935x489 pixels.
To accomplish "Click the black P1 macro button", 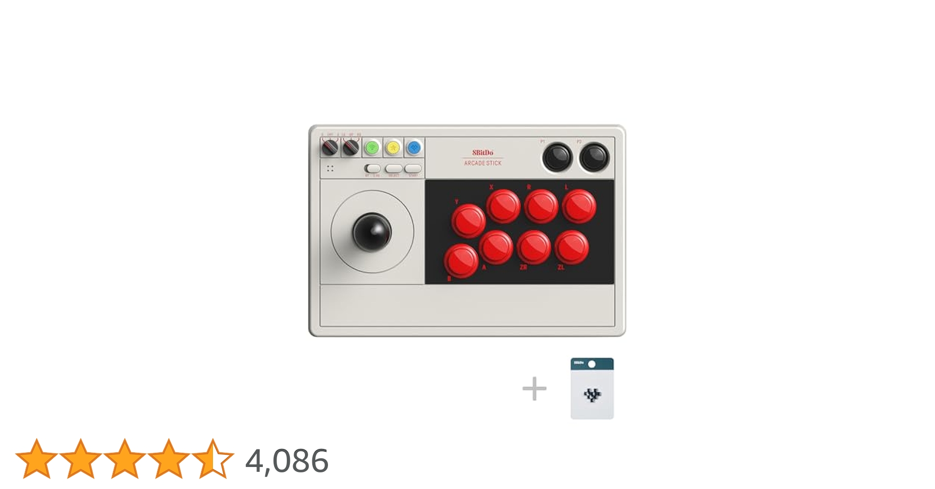I will point(557,157).
